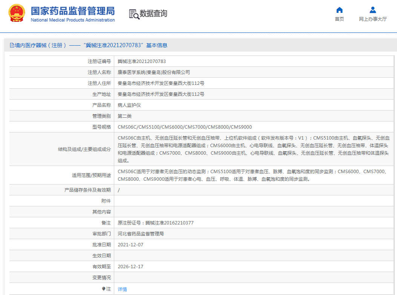Viewport: 397px width, 295px height.
Task: Select product name 病人监护仪
Action: coord(129,105)
